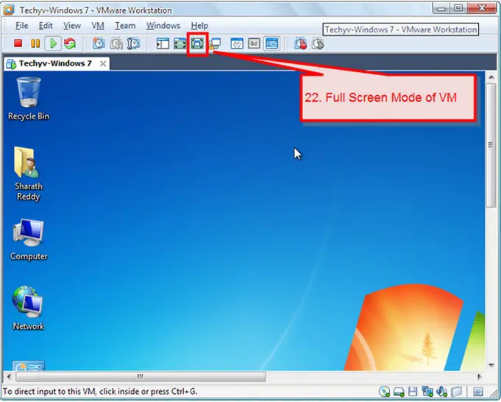The height and width of the screenshot is (402, 501).
Task: Click the vertical scrollbar down arrow
Action: (491, 365)
